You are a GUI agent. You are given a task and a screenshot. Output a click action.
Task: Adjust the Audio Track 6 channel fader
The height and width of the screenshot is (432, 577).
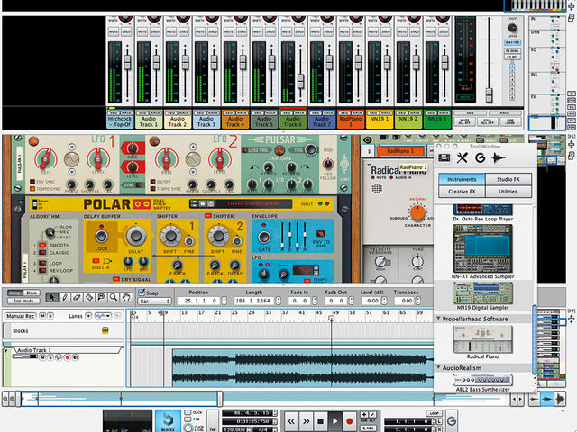click(x=300, y=80)
